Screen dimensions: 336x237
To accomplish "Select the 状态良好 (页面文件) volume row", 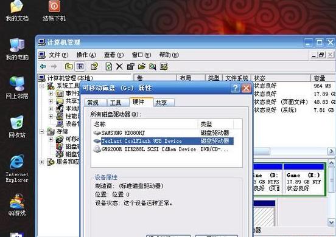I will tap(295, 102).
